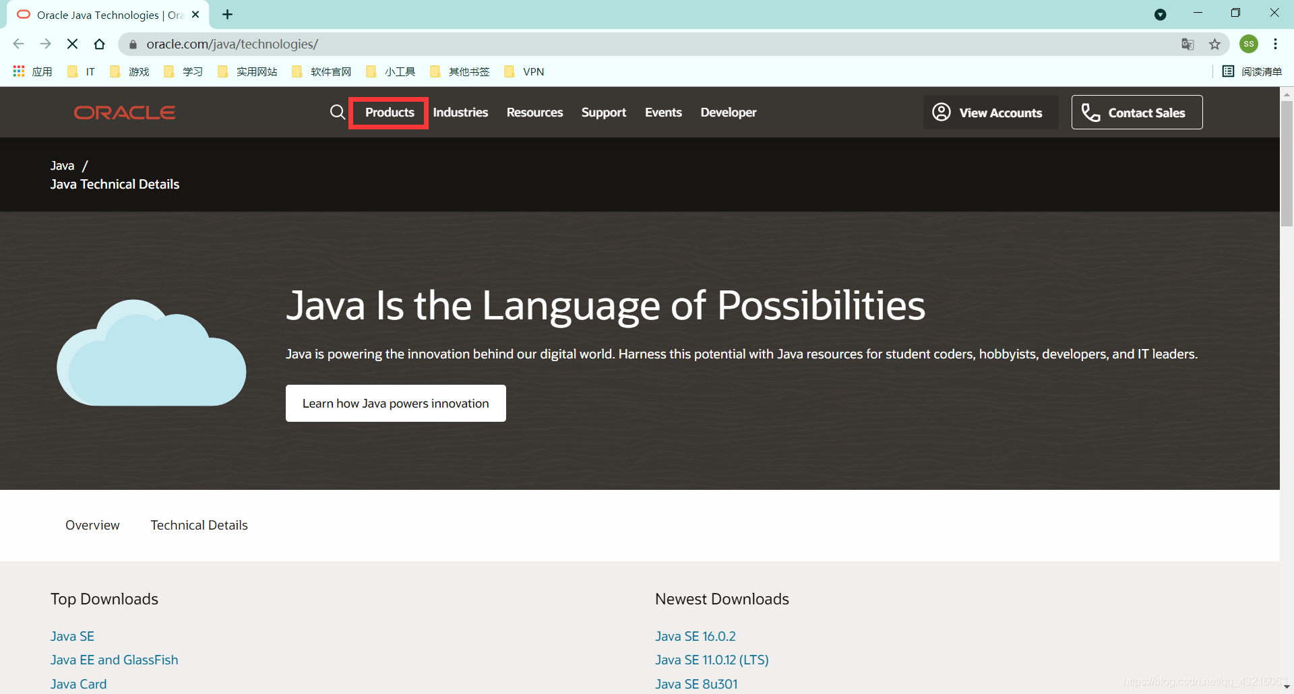Open the Google Translate page icon

pyautogui.click(x=1188, y=44)
